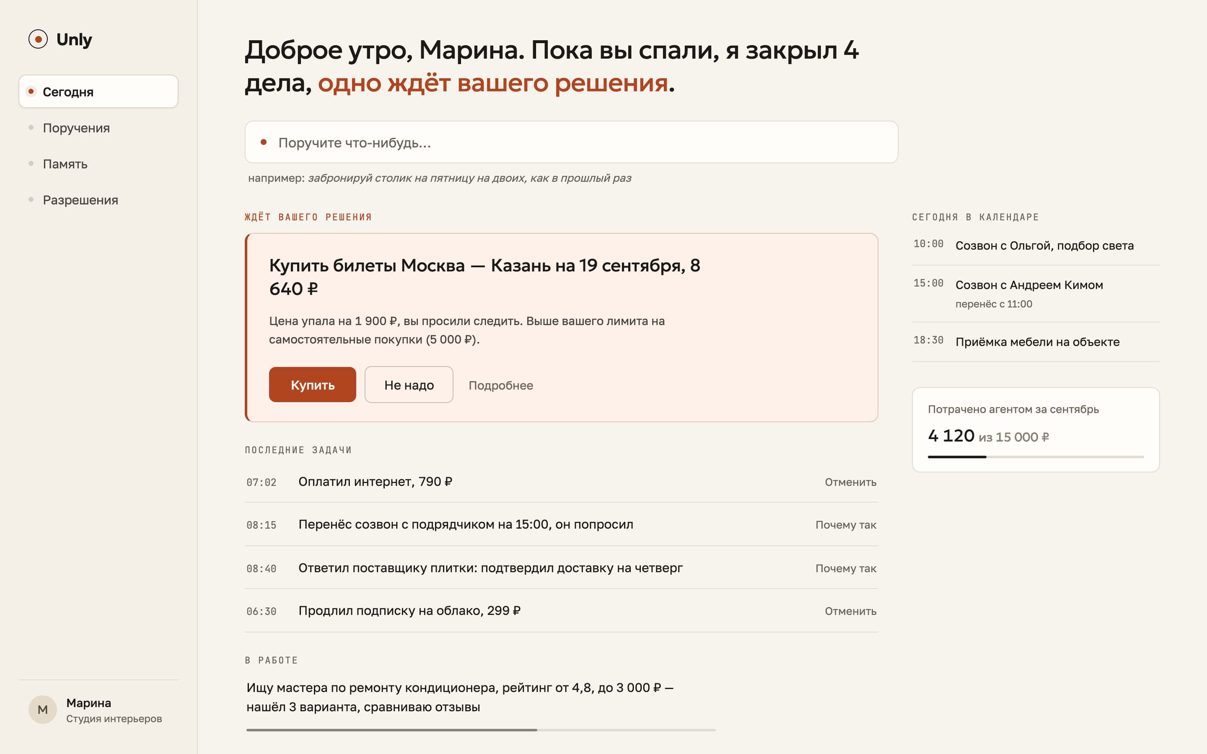
Task: Open the 18:30 Приёмка мебели event
Action: pos(1036,342)
